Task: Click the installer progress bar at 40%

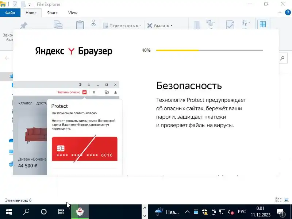Action: [x=209, y=50]
